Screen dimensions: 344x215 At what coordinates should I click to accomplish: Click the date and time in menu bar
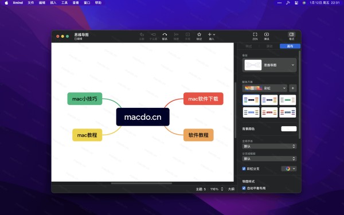325,3
